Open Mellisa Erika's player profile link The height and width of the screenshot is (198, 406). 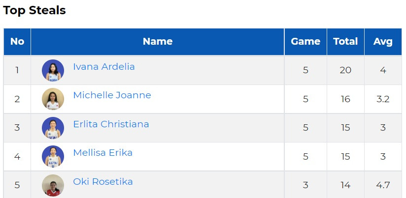(x=103, y=153)
